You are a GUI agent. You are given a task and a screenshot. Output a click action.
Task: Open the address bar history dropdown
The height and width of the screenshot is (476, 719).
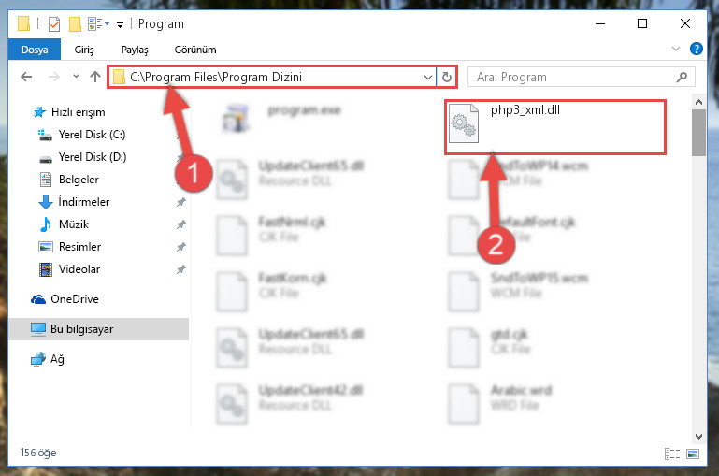(x=428, y=77)
